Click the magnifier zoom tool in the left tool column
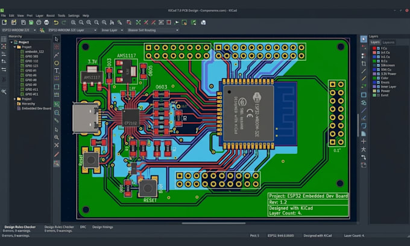The height and width of the screenshot is (246, 410). [x=57, y=137]
